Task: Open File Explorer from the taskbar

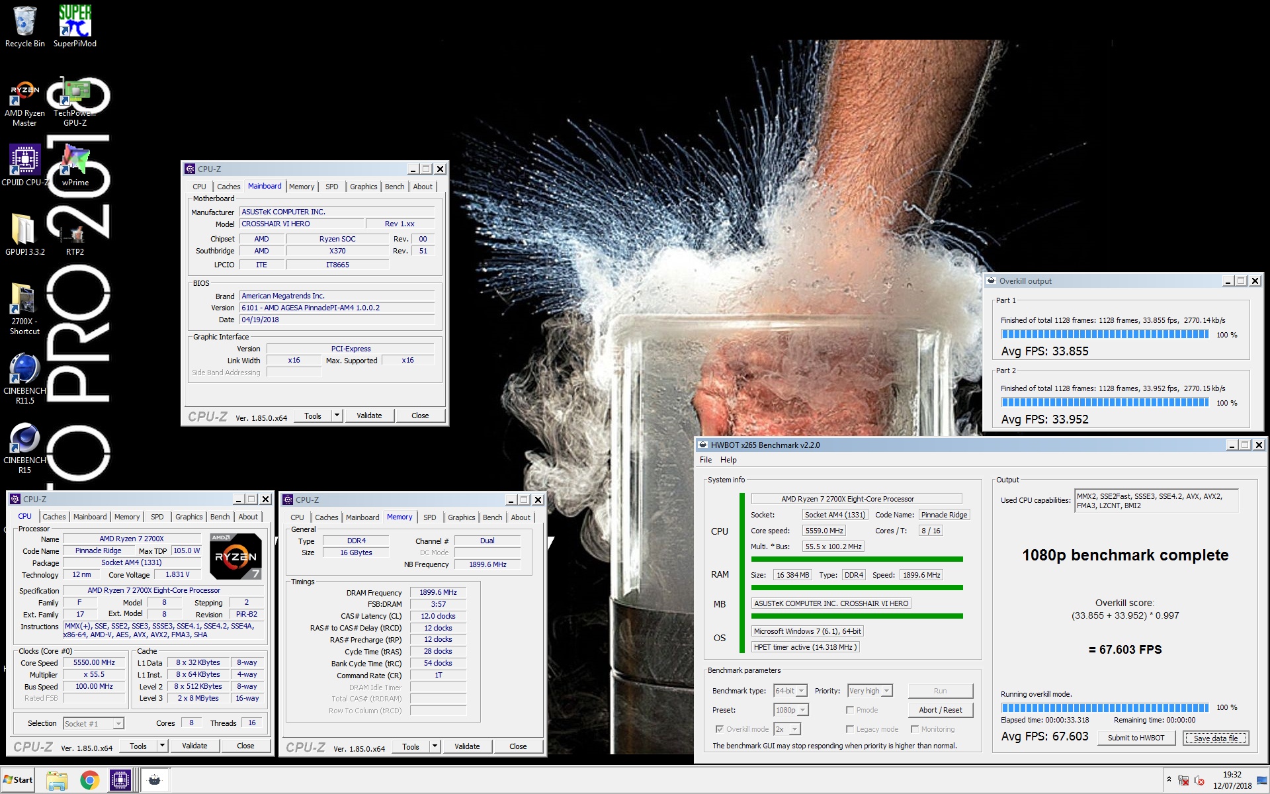Action: [x=57, y=780]
